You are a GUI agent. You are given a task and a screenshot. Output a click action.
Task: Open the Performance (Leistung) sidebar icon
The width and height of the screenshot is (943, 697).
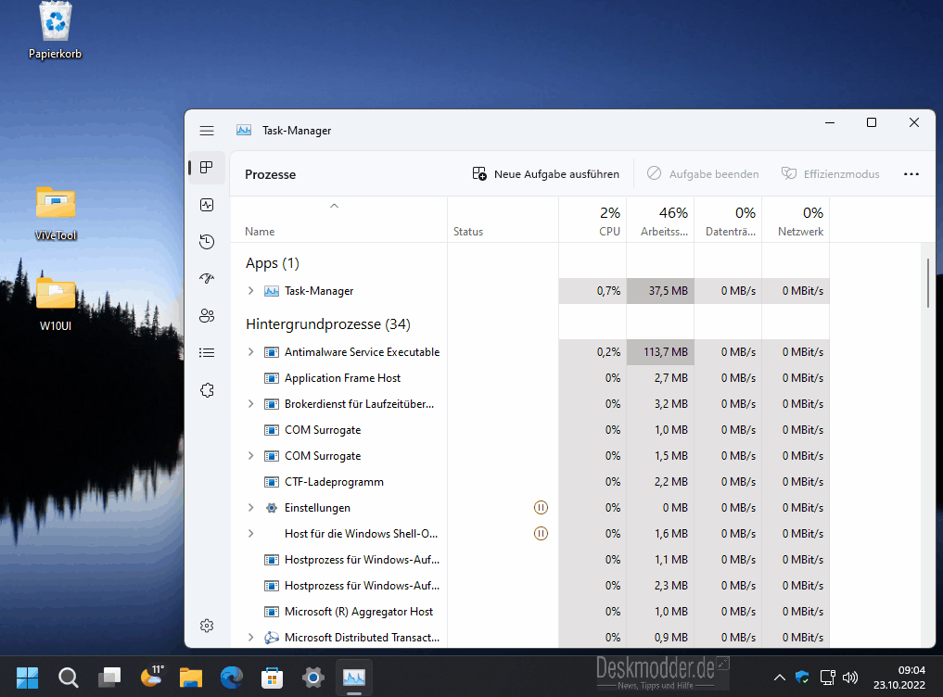[x=207, y=205]
